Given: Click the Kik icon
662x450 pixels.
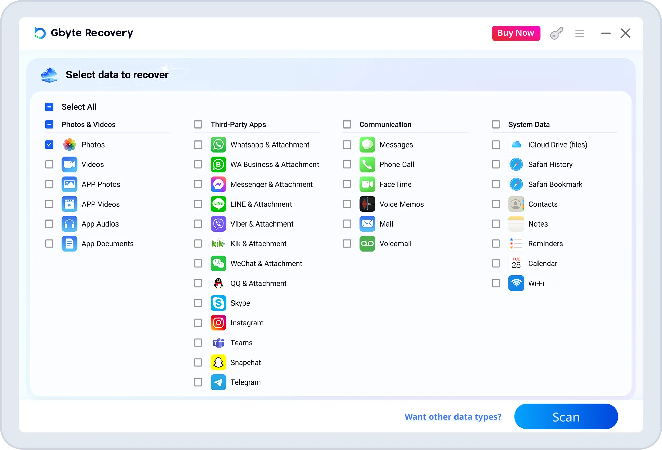Looking at the screenshot, I should pos(218,244).
